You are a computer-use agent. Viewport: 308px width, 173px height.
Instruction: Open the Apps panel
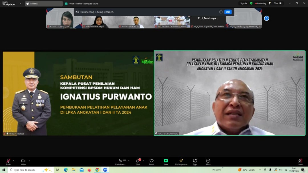tap(195, 162)
